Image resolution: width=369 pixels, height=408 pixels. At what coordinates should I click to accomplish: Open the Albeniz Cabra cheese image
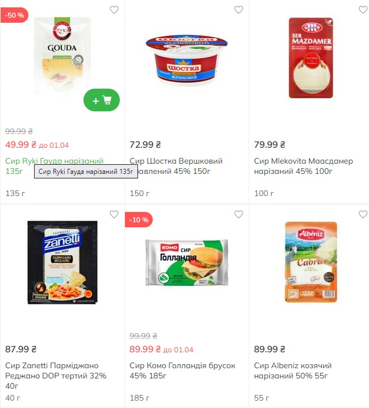(x=311, y=262)
